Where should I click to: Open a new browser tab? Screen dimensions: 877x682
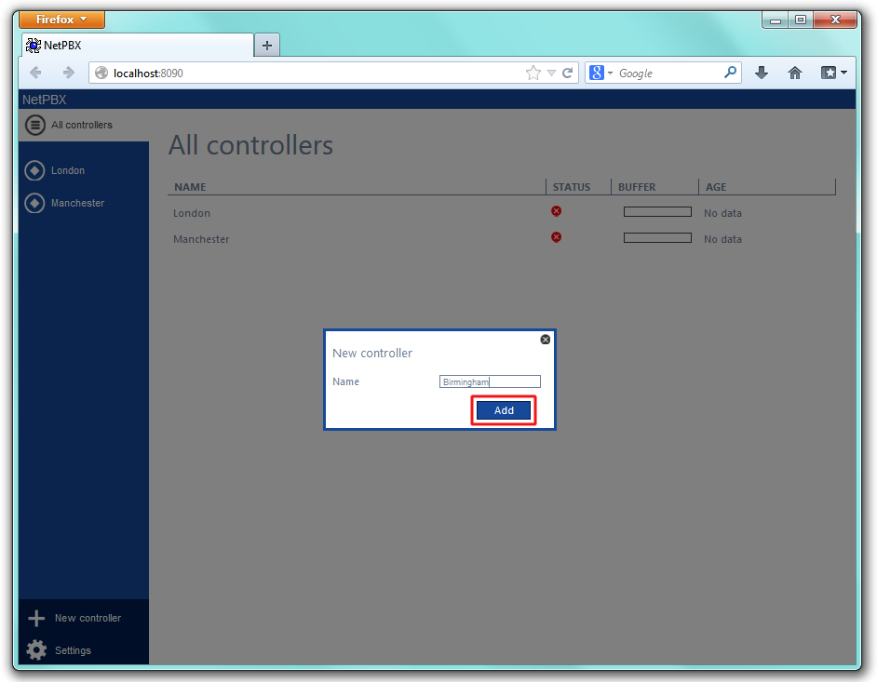tap(266, 45)
